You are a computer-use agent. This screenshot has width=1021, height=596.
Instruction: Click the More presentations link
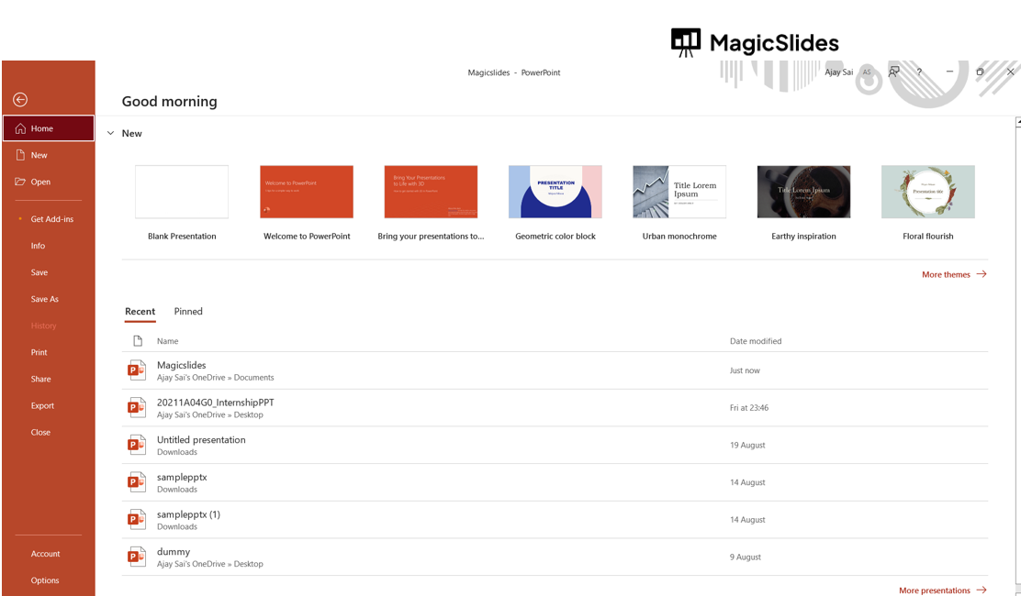tap(943, 590)
